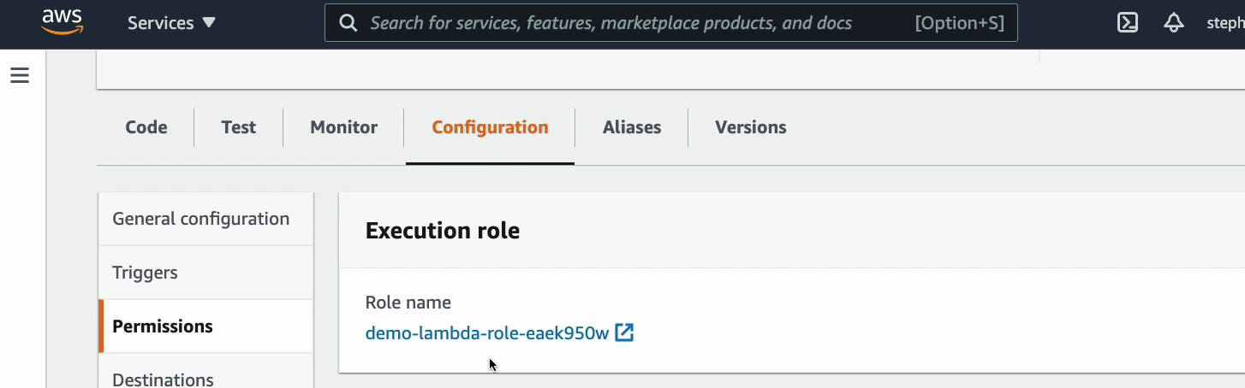
Task: Switch to the Code tab
Action: pyautogui.click(x=146, y=127)
